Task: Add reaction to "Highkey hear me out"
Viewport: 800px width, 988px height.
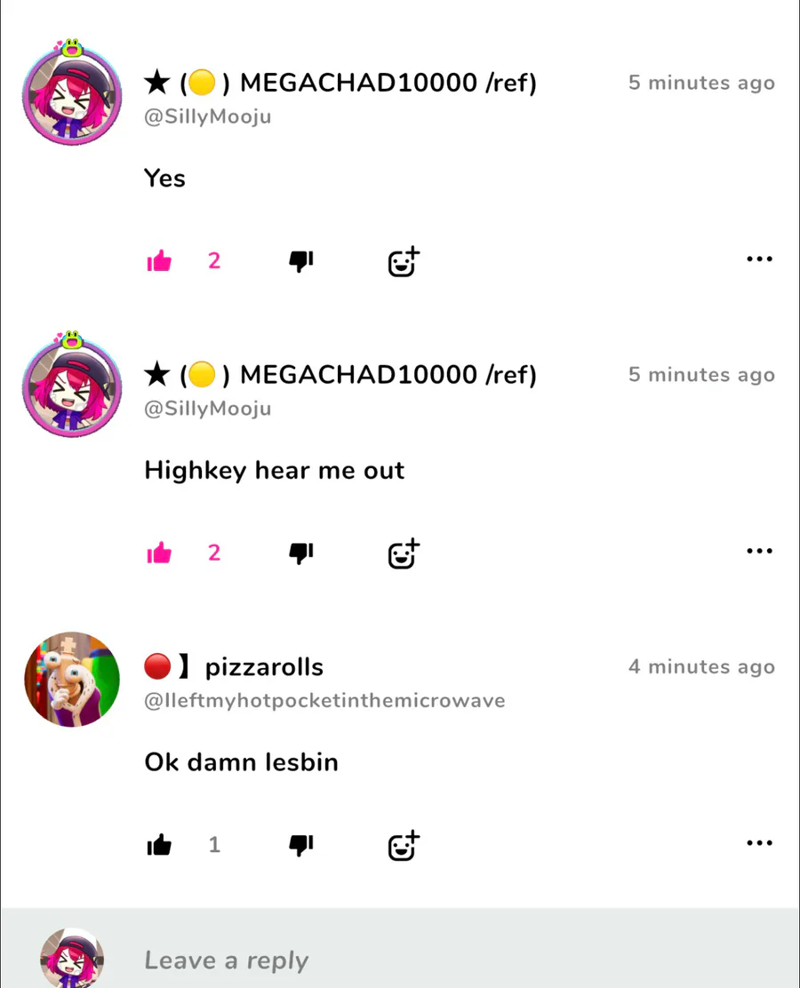Action: point(404,554)
